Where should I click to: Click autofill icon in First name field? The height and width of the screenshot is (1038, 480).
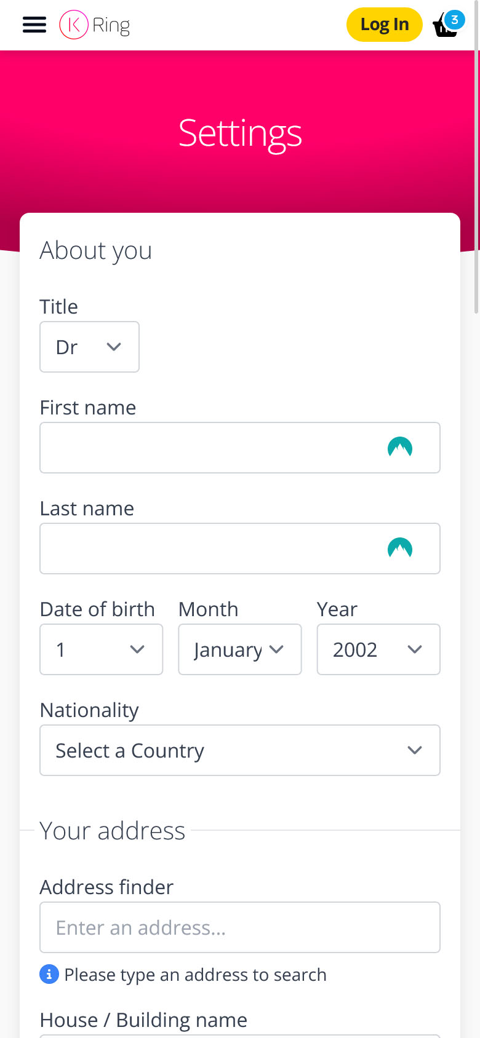click(400, 448)
